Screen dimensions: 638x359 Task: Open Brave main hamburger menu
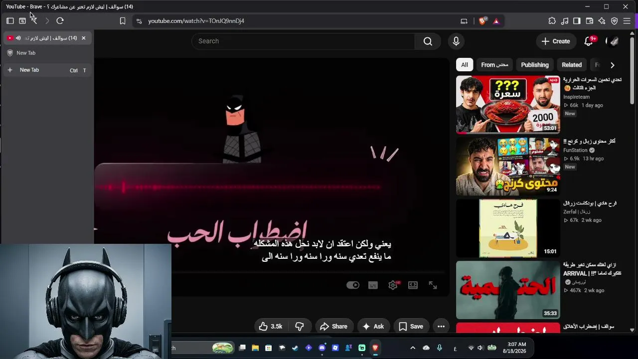coord(627,21)
